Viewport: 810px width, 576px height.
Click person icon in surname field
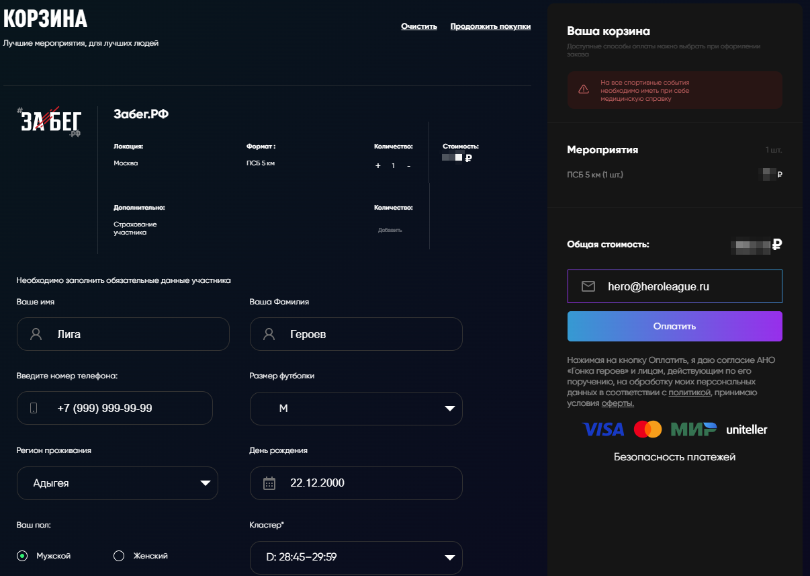click(269, 334)
